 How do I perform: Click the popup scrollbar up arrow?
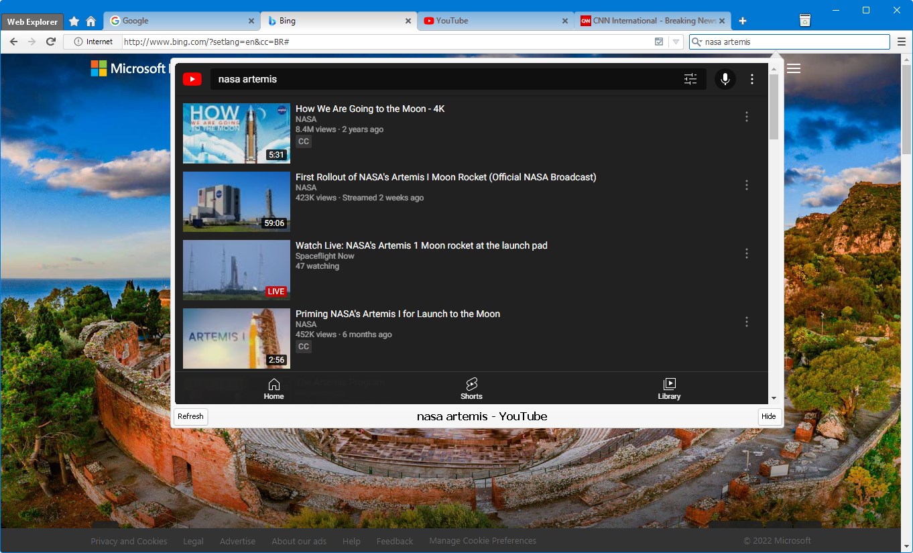pyautogui.click(x=774, y=68)
